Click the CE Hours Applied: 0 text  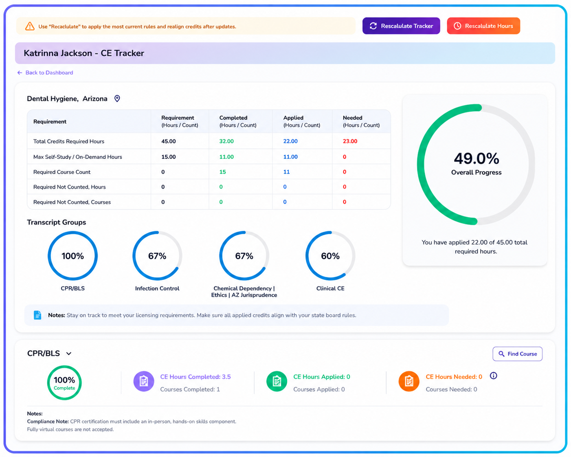(x=322, y=377)
